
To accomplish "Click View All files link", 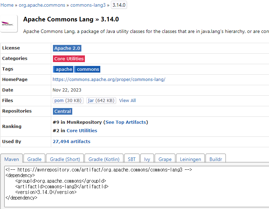I will click(x=127, y=101).
